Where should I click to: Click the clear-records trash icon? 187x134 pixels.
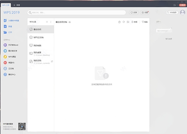(x=119, y=22)
